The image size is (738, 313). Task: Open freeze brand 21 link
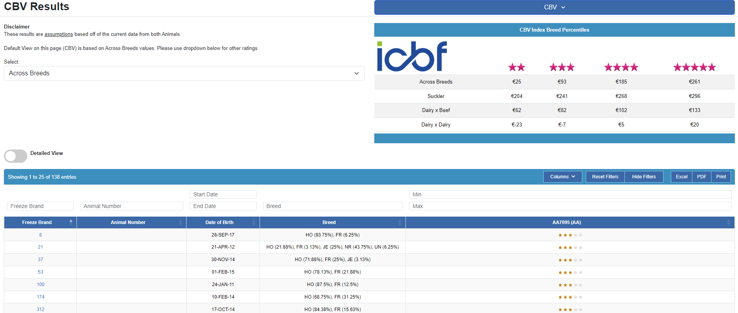click(41, 247)
